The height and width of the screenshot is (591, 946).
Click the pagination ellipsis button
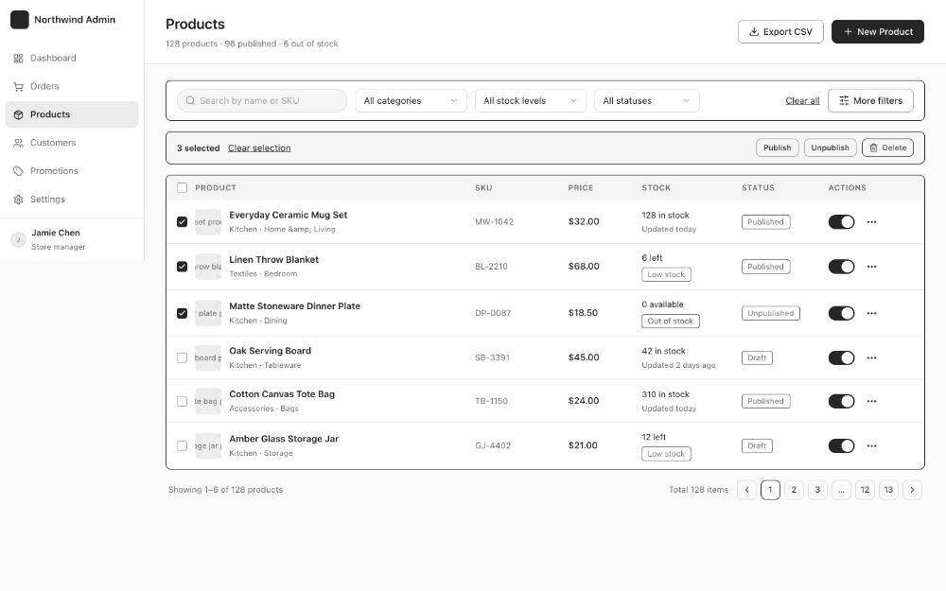(x=841, y=490)
